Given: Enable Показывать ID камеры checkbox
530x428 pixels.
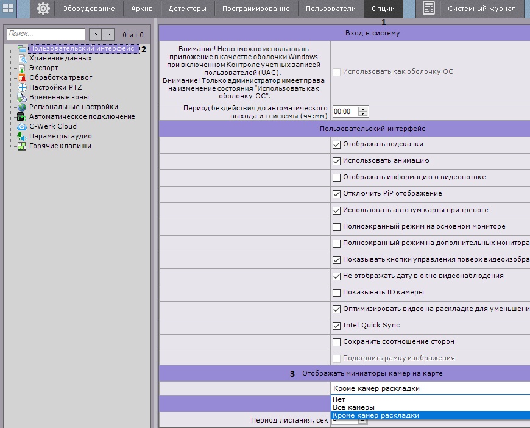Looking at the screenshot, I should 337,293.
